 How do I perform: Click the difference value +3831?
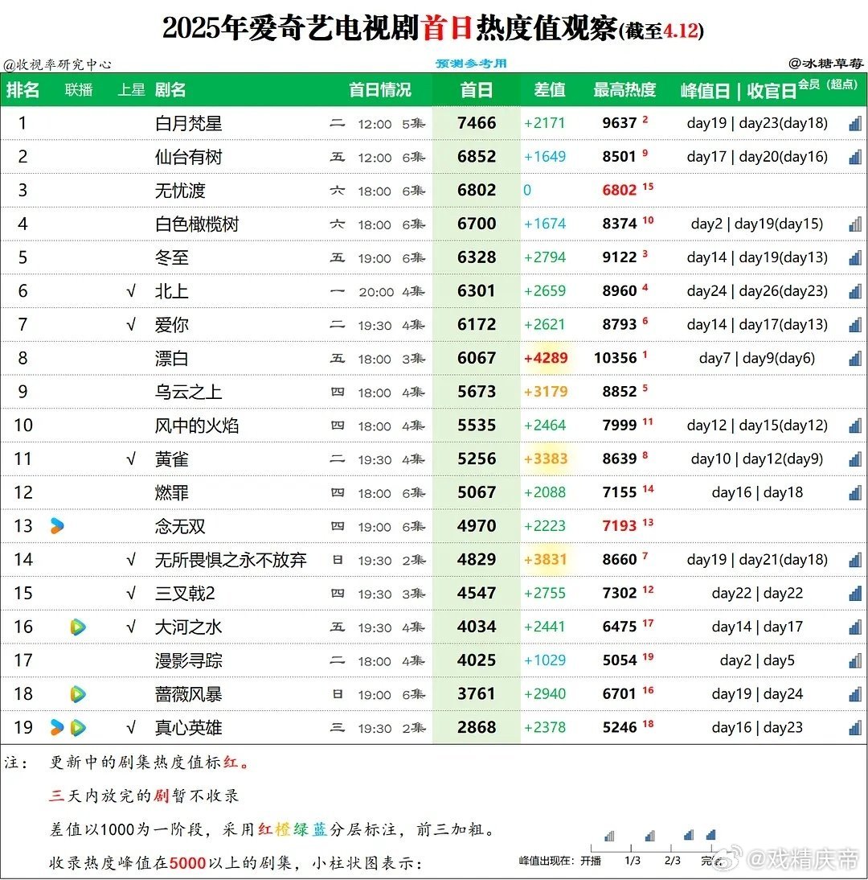546,560
